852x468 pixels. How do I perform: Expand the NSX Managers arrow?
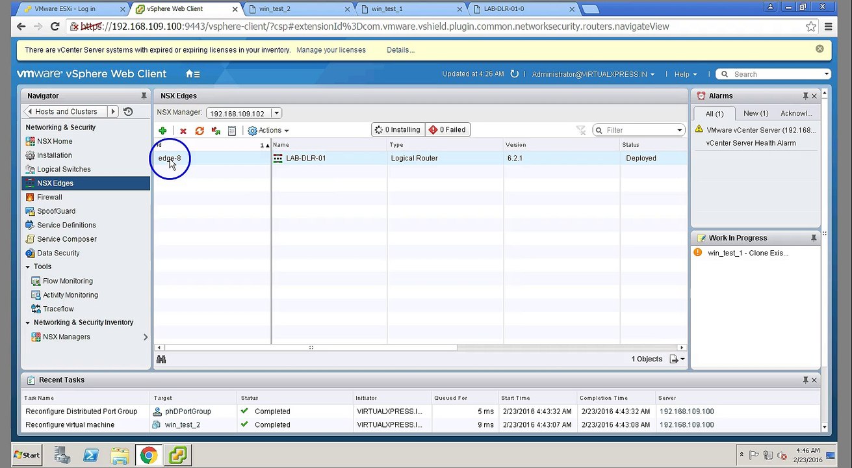[x=146, y=337]
